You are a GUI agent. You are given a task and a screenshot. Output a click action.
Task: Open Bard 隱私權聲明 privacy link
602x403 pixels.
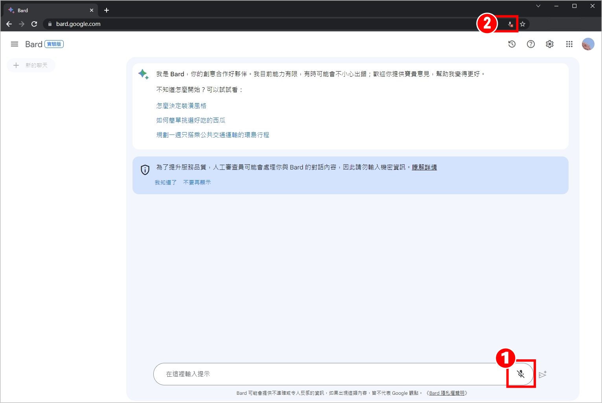[447, 393]
